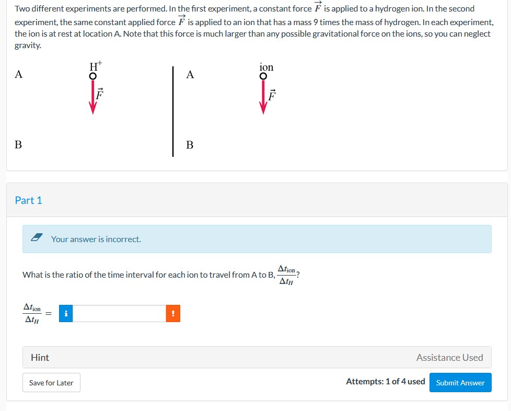The height and width of the screenshot is (411, 511).
Task: Click the point A label in the left diagram
Action: pos(18,74)
